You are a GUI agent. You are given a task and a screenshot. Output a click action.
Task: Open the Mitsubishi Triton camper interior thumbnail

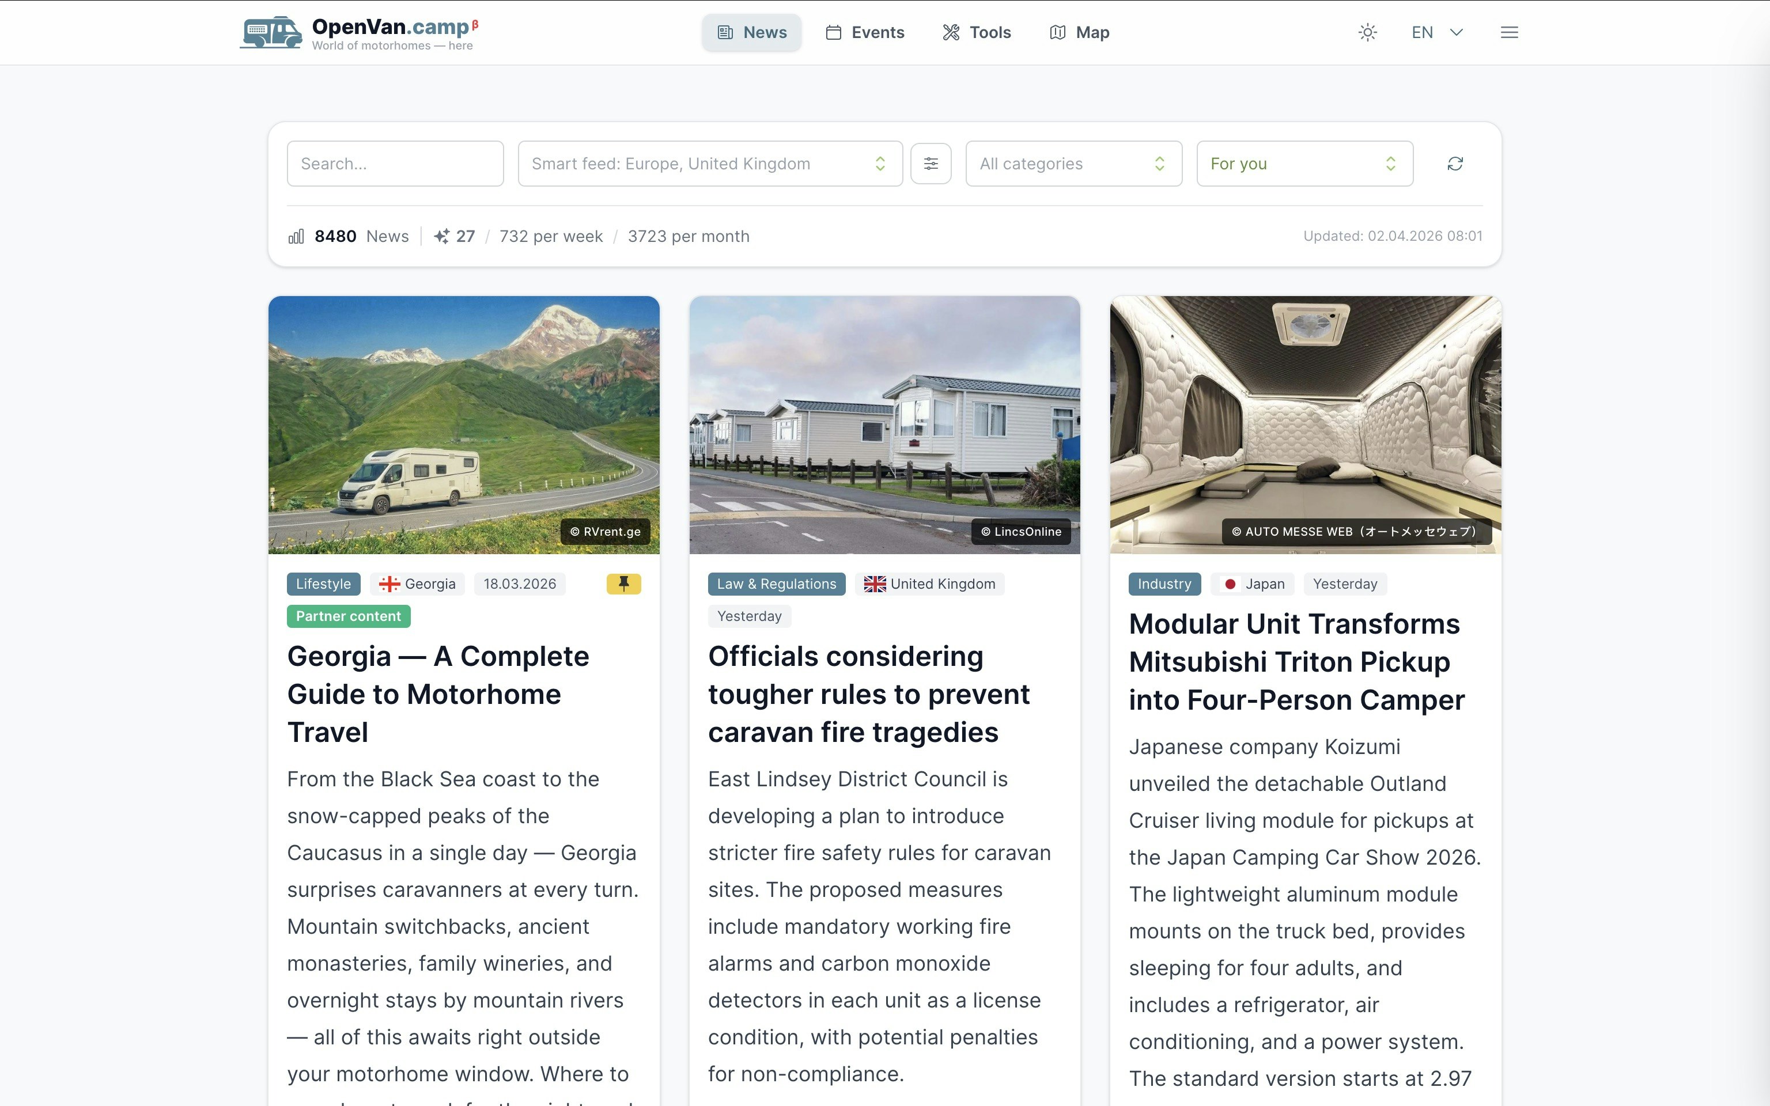point(1305,425)
